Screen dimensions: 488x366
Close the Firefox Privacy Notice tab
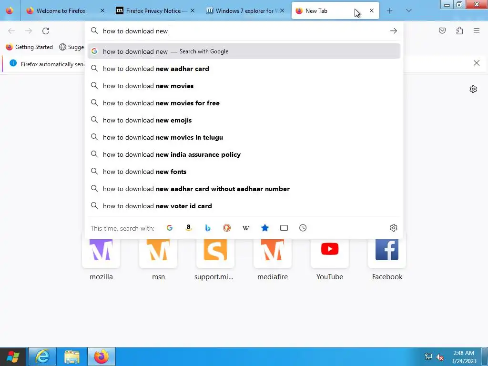[x=193, y=10]
